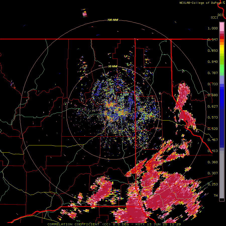Click the 0.840 scale value
This screenshot has height=226, width=226.
[x=213, y=62]
